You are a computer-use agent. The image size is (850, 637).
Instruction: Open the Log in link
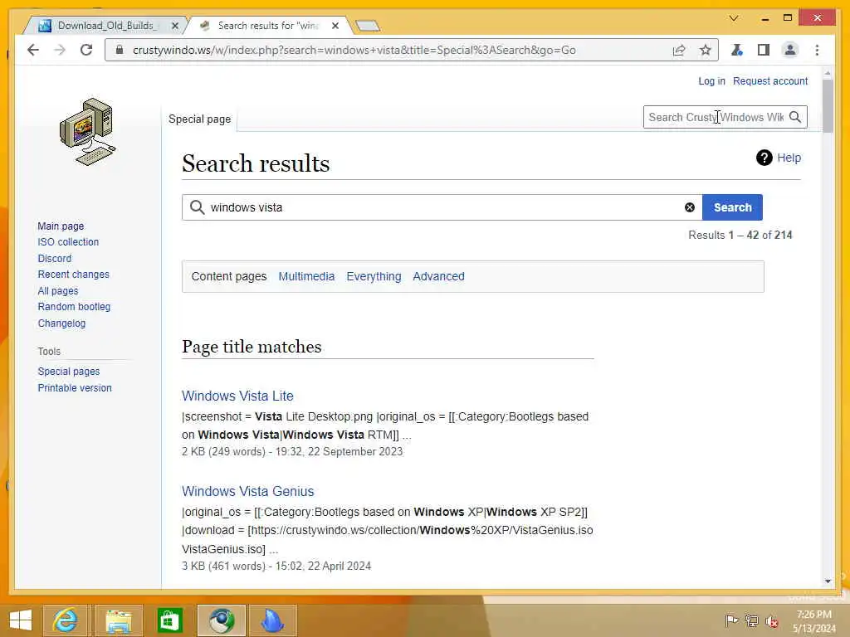click(x=711, y=80)
